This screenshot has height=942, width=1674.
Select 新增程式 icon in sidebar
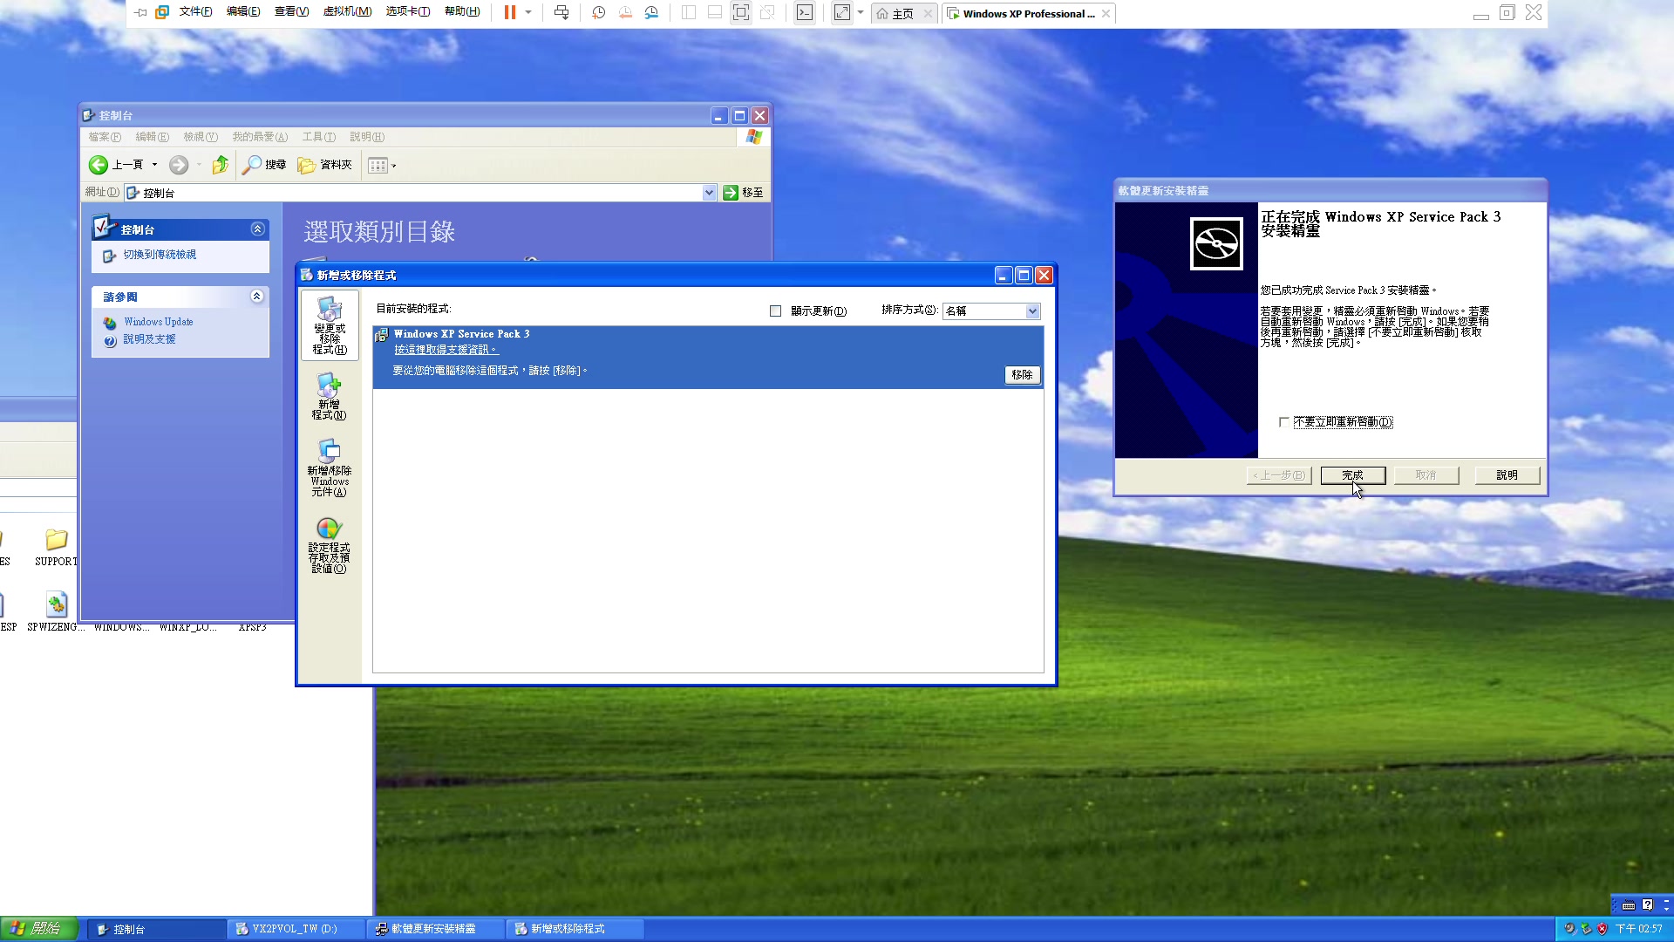(x=330, y=396)
